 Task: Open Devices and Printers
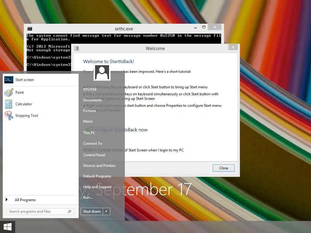pos(99,165)
